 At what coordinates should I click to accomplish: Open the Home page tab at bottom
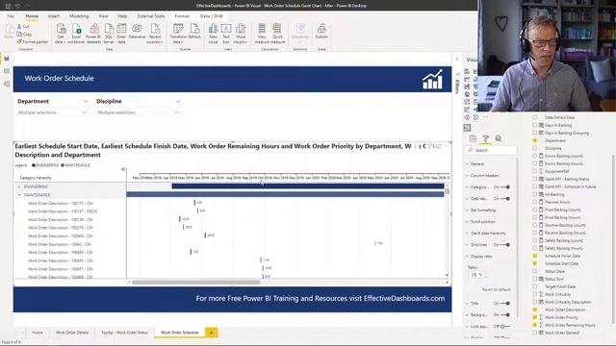point(38,333)
